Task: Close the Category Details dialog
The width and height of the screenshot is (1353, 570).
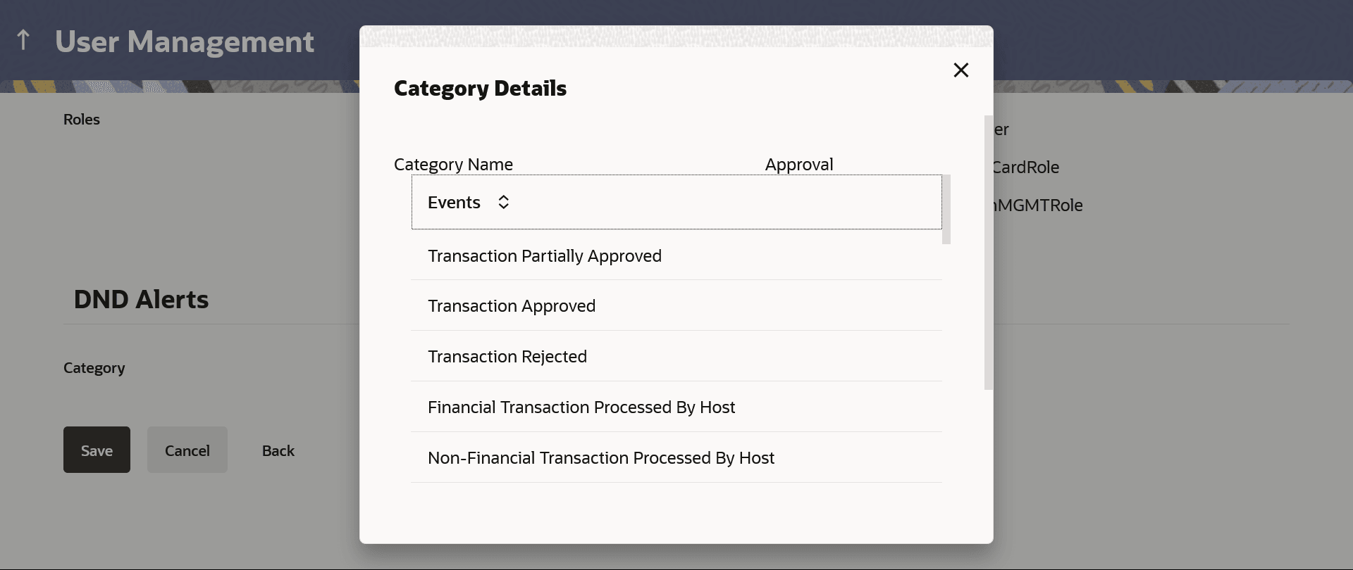Action: [x=960, y=70]
